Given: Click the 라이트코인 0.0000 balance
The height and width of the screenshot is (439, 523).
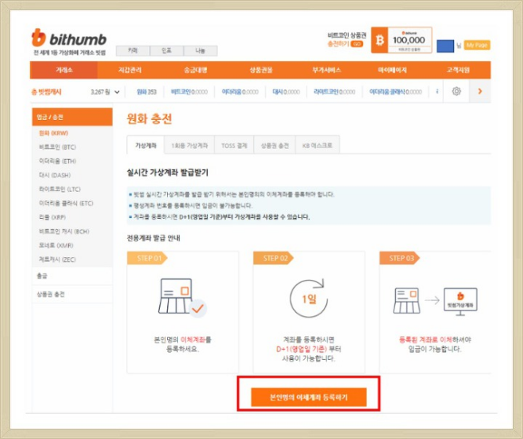Looking at the screenshot, I should pyautogui.click(x=334, y=92).
